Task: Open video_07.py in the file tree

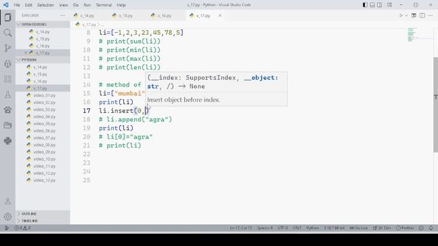Action: tap(42, 138)
